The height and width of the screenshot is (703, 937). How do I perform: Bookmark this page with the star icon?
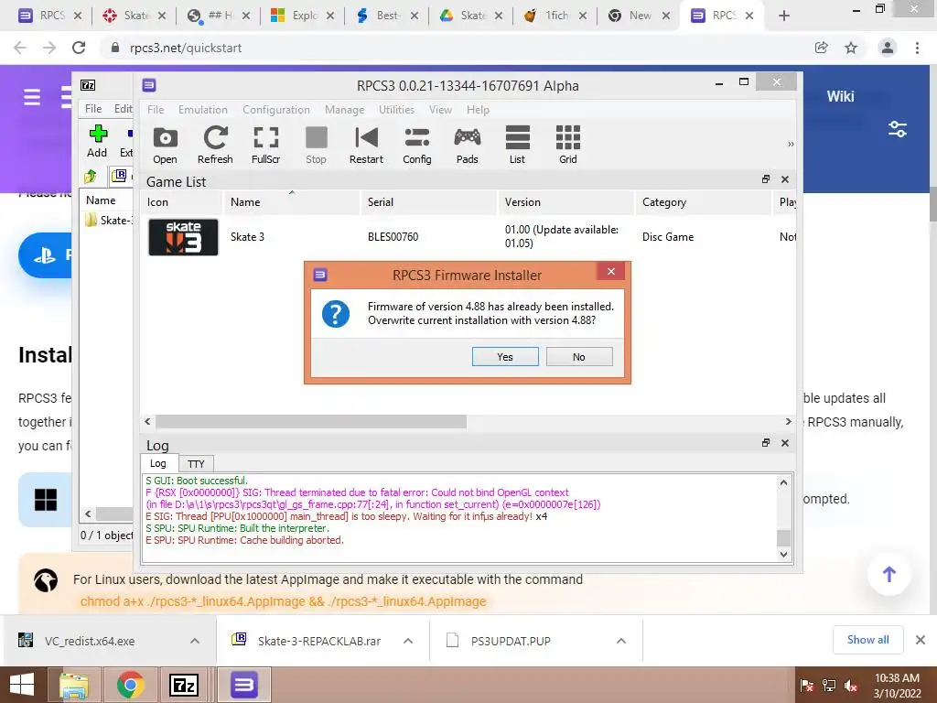(x=851, y=48)
